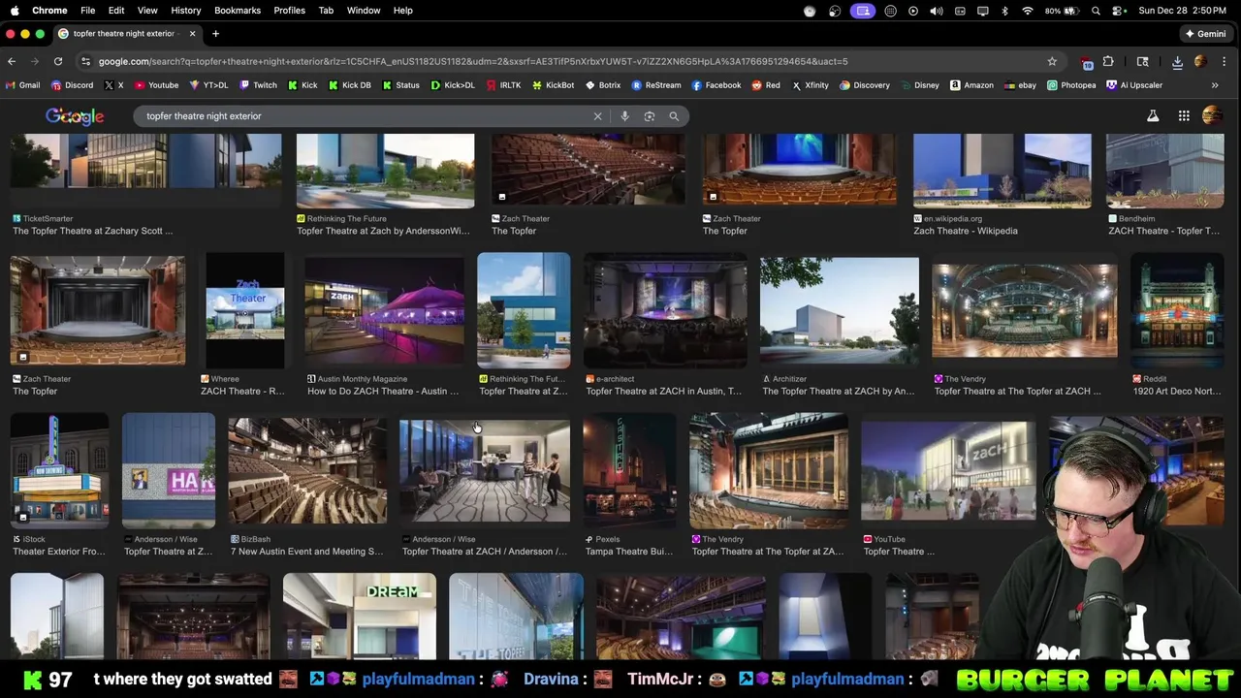Open the Profiles menu

tap(289, 11)
